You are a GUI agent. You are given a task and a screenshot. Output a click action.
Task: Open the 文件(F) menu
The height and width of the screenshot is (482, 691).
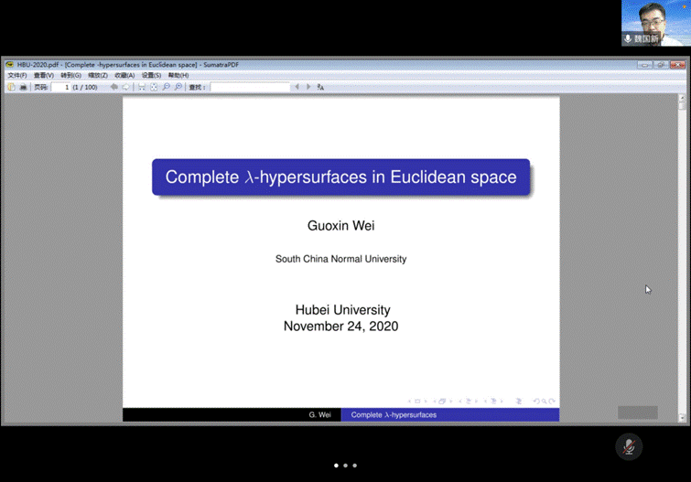click(x=17, y=76)
